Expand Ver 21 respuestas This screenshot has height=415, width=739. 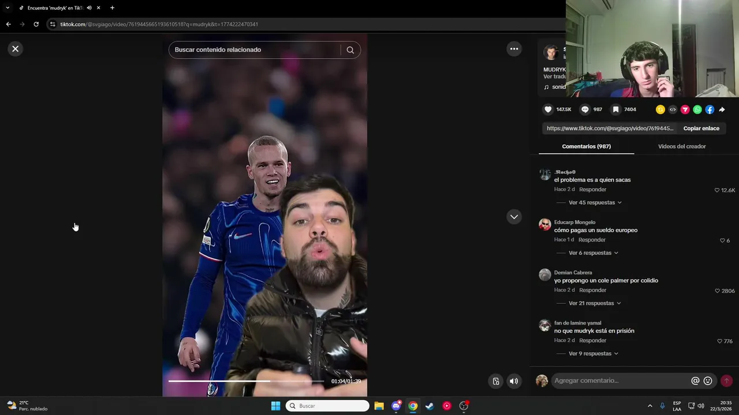(x=595, y=303)
